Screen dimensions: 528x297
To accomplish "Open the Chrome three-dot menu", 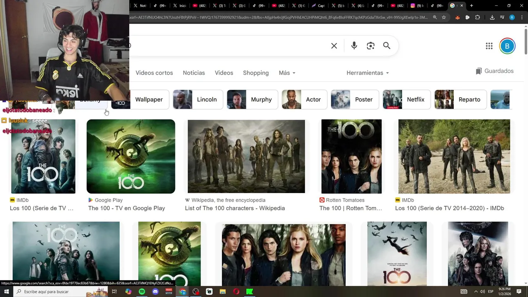I will pyautogui.click(x=521, y=17).
